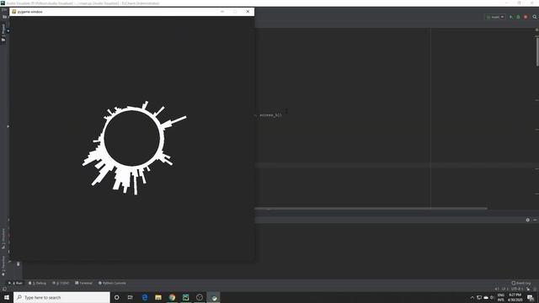Click the horizontal scrollbar in the editor

pos(371,208)
